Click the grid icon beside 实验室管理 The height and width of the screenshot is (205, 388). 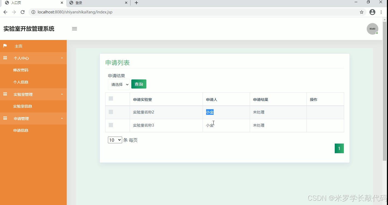tap(5, 94)
